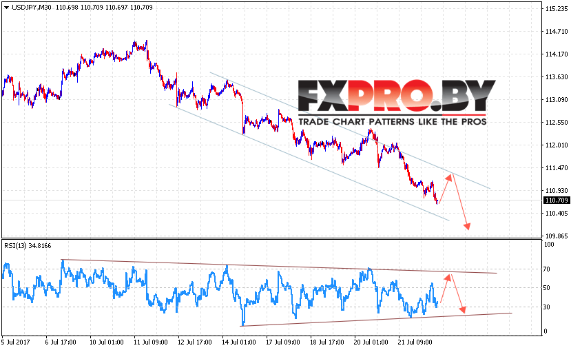Click the 14 Jul 01:00 time label
This screenshot has height=350, width=571.
pos(238,342)
